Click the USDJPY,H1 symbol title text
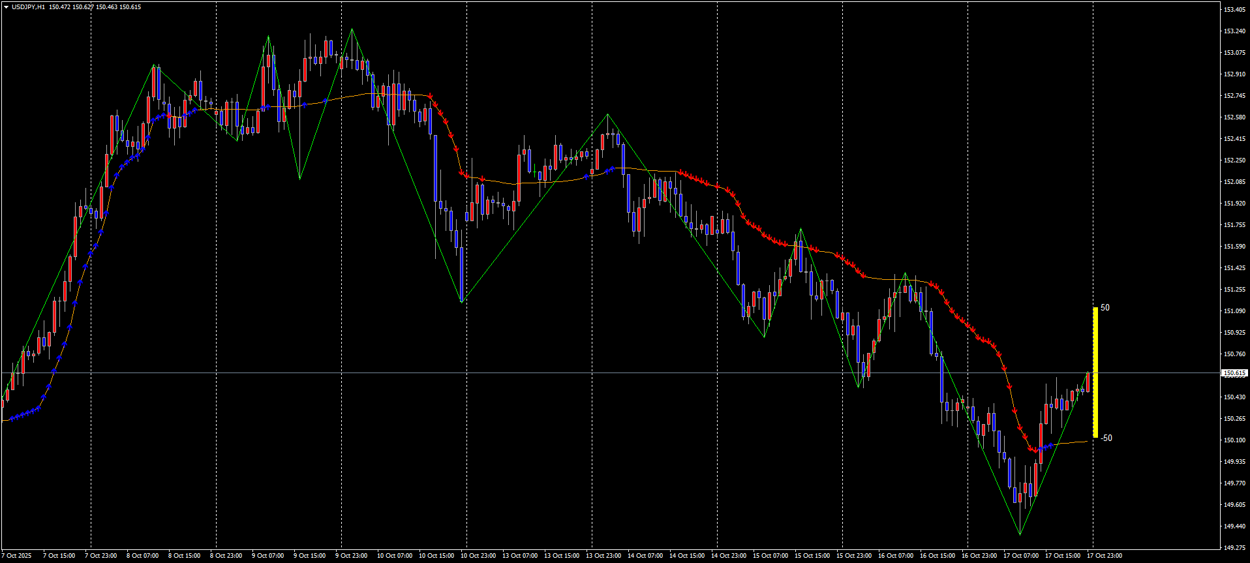Viewport: 1250px width, 563px height. tap(29, 7)
